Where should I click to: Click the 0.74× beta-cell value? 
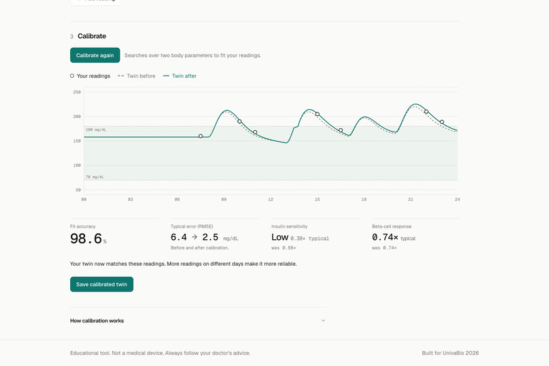(x=385, y=237)
